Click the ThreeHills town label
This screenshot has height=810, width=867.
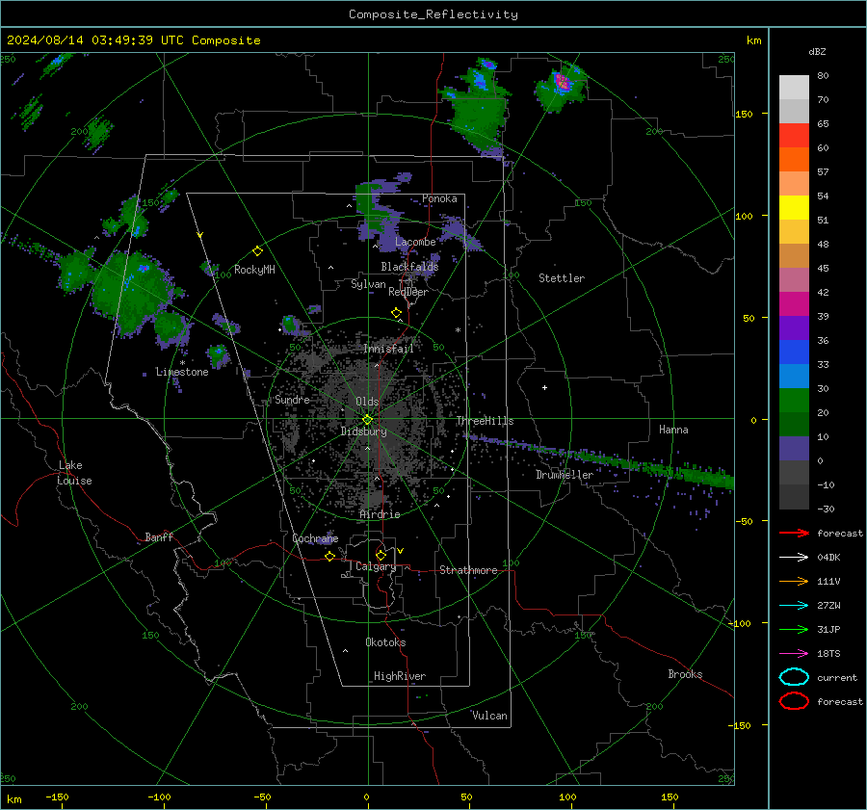coord(485,421)
